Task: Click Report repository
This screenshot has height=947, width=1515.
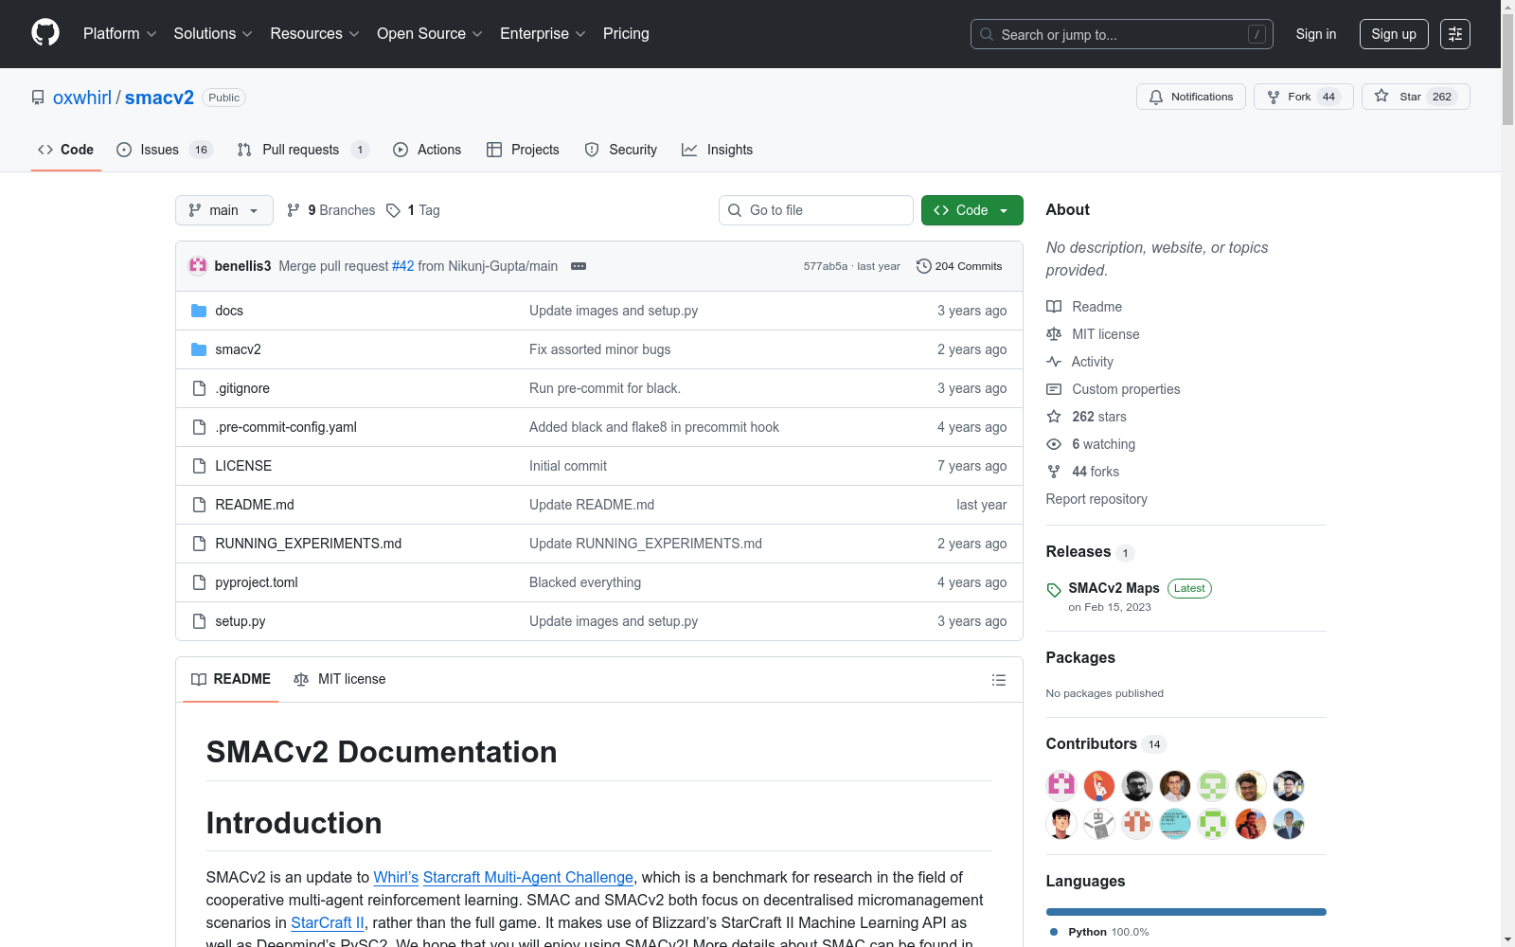Action: (1096, 499)
